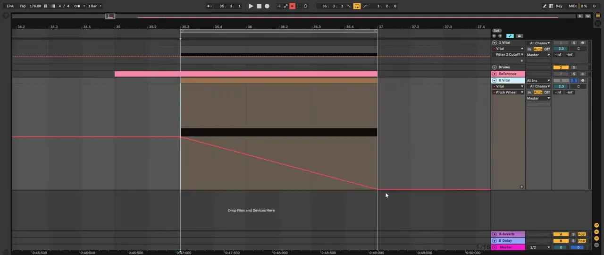
Task: Set the 1 Vital monitor to Off
Action: (x=547, y=49)
